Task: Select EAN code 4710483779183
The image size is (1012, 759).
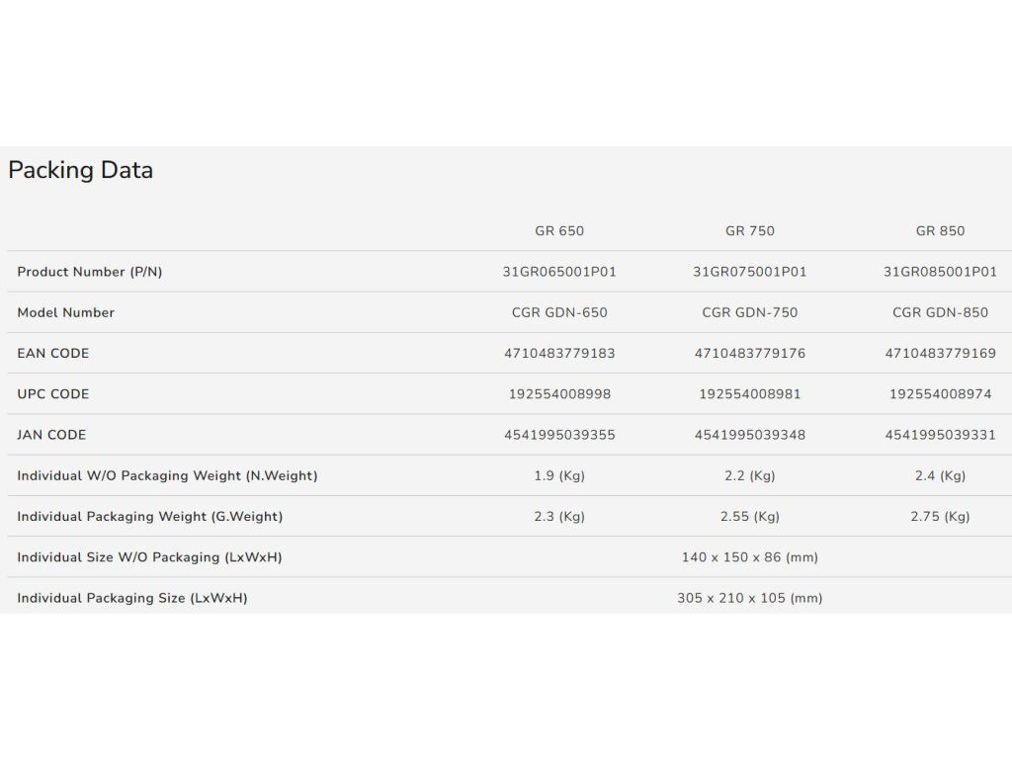Action: click(559, 353)
